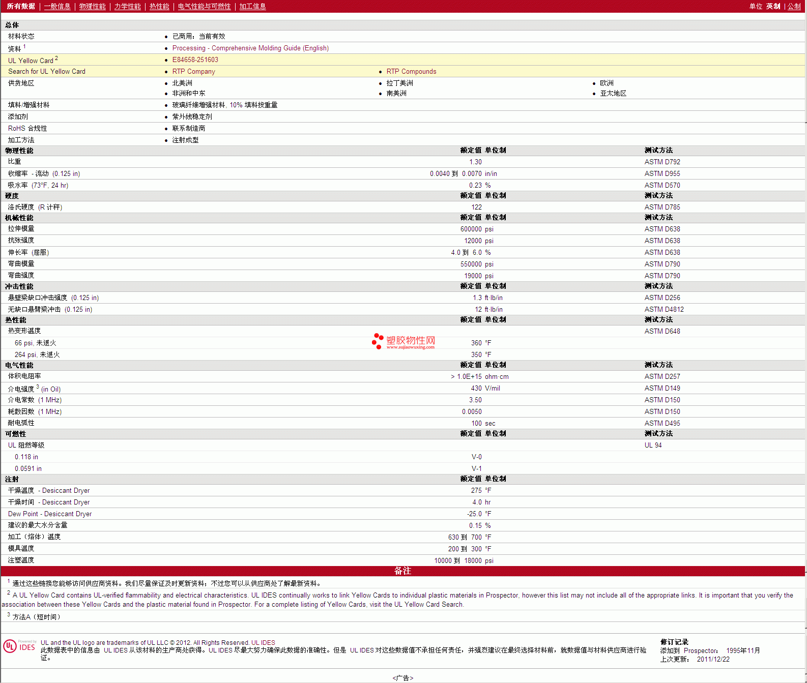807x683 pixels.
Task: Switch to the 物理性能 tab
Action: [x=92, y=6]
